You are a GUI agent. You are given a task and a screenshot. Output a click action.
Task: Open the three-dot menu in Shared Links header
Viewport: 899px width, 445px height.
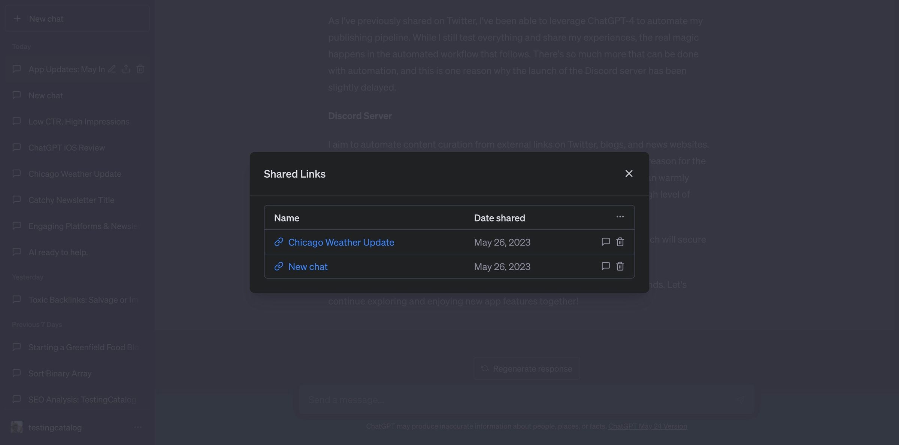point(620,216)
